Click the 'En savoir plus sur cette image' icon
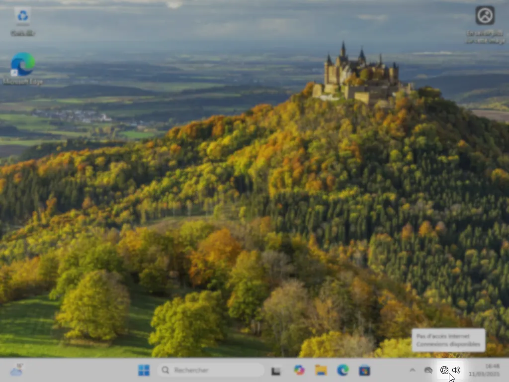This screenshot has height=382, width=509. tap(485, 15)
